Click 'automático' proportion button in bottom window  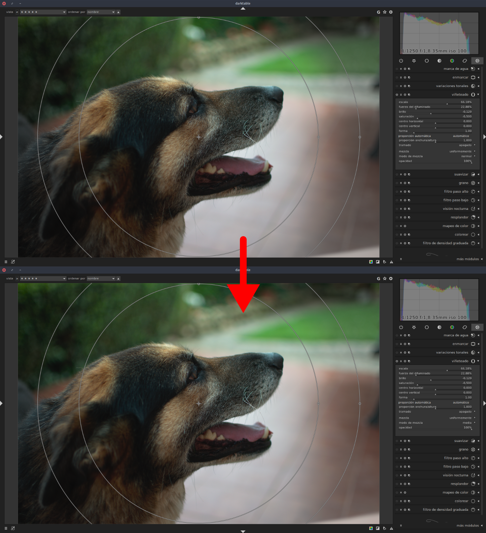461,402
